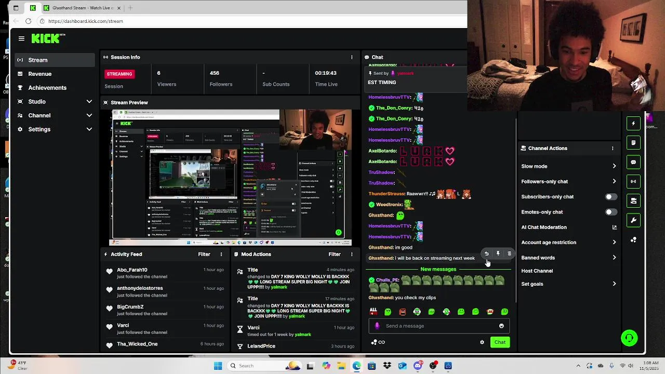
Task: Open AI Chat Moderation external link icon
Action: point(614,227)
